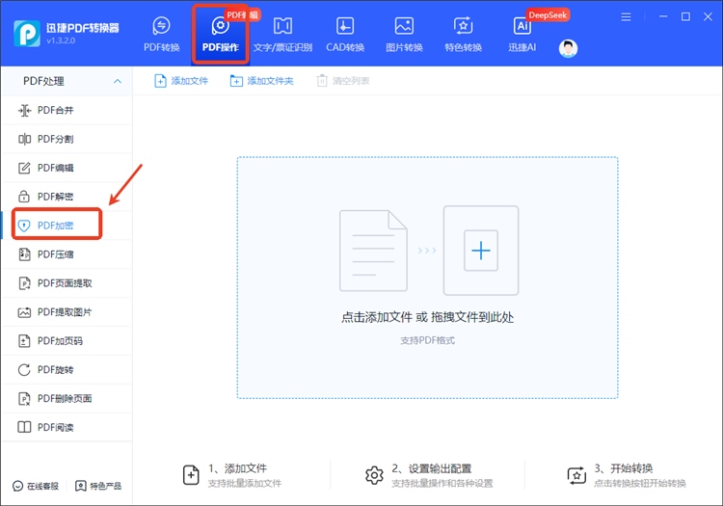
Task: Click the 迅捷PDF转换器 logo
Action: 27,33
